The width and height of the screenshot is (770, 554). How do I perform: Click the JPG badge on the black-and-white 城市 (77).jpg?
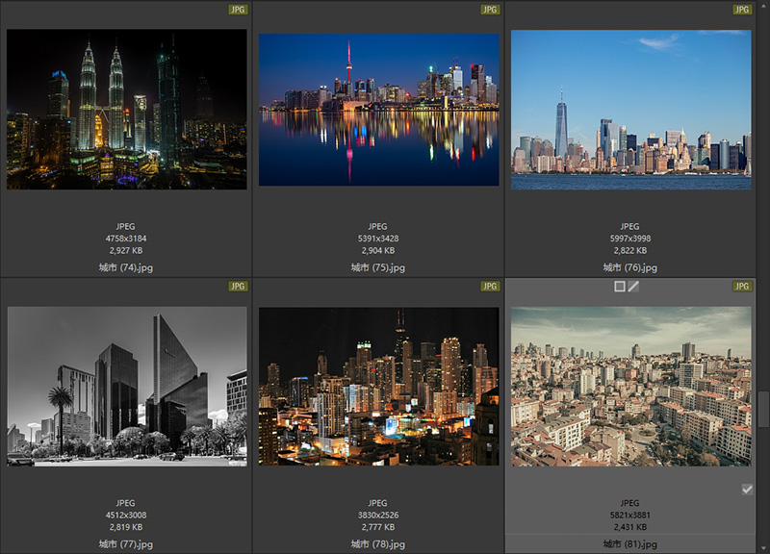(238, 287)
